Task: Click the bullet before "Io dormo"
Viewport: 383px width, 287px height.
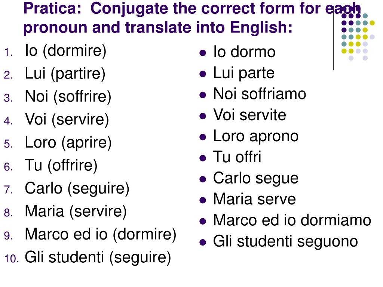Action: click(202, 53)
